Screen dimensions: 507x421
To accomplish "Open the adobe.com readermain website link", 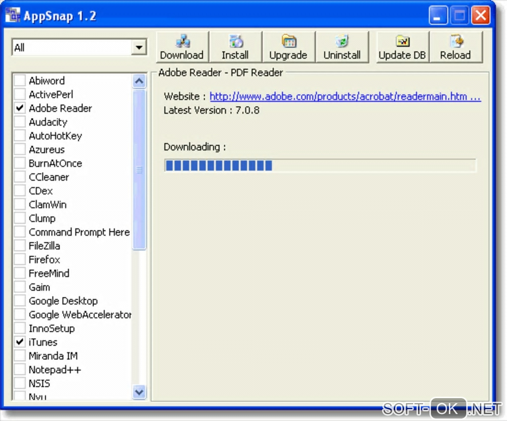I will (x=345, y=96).
